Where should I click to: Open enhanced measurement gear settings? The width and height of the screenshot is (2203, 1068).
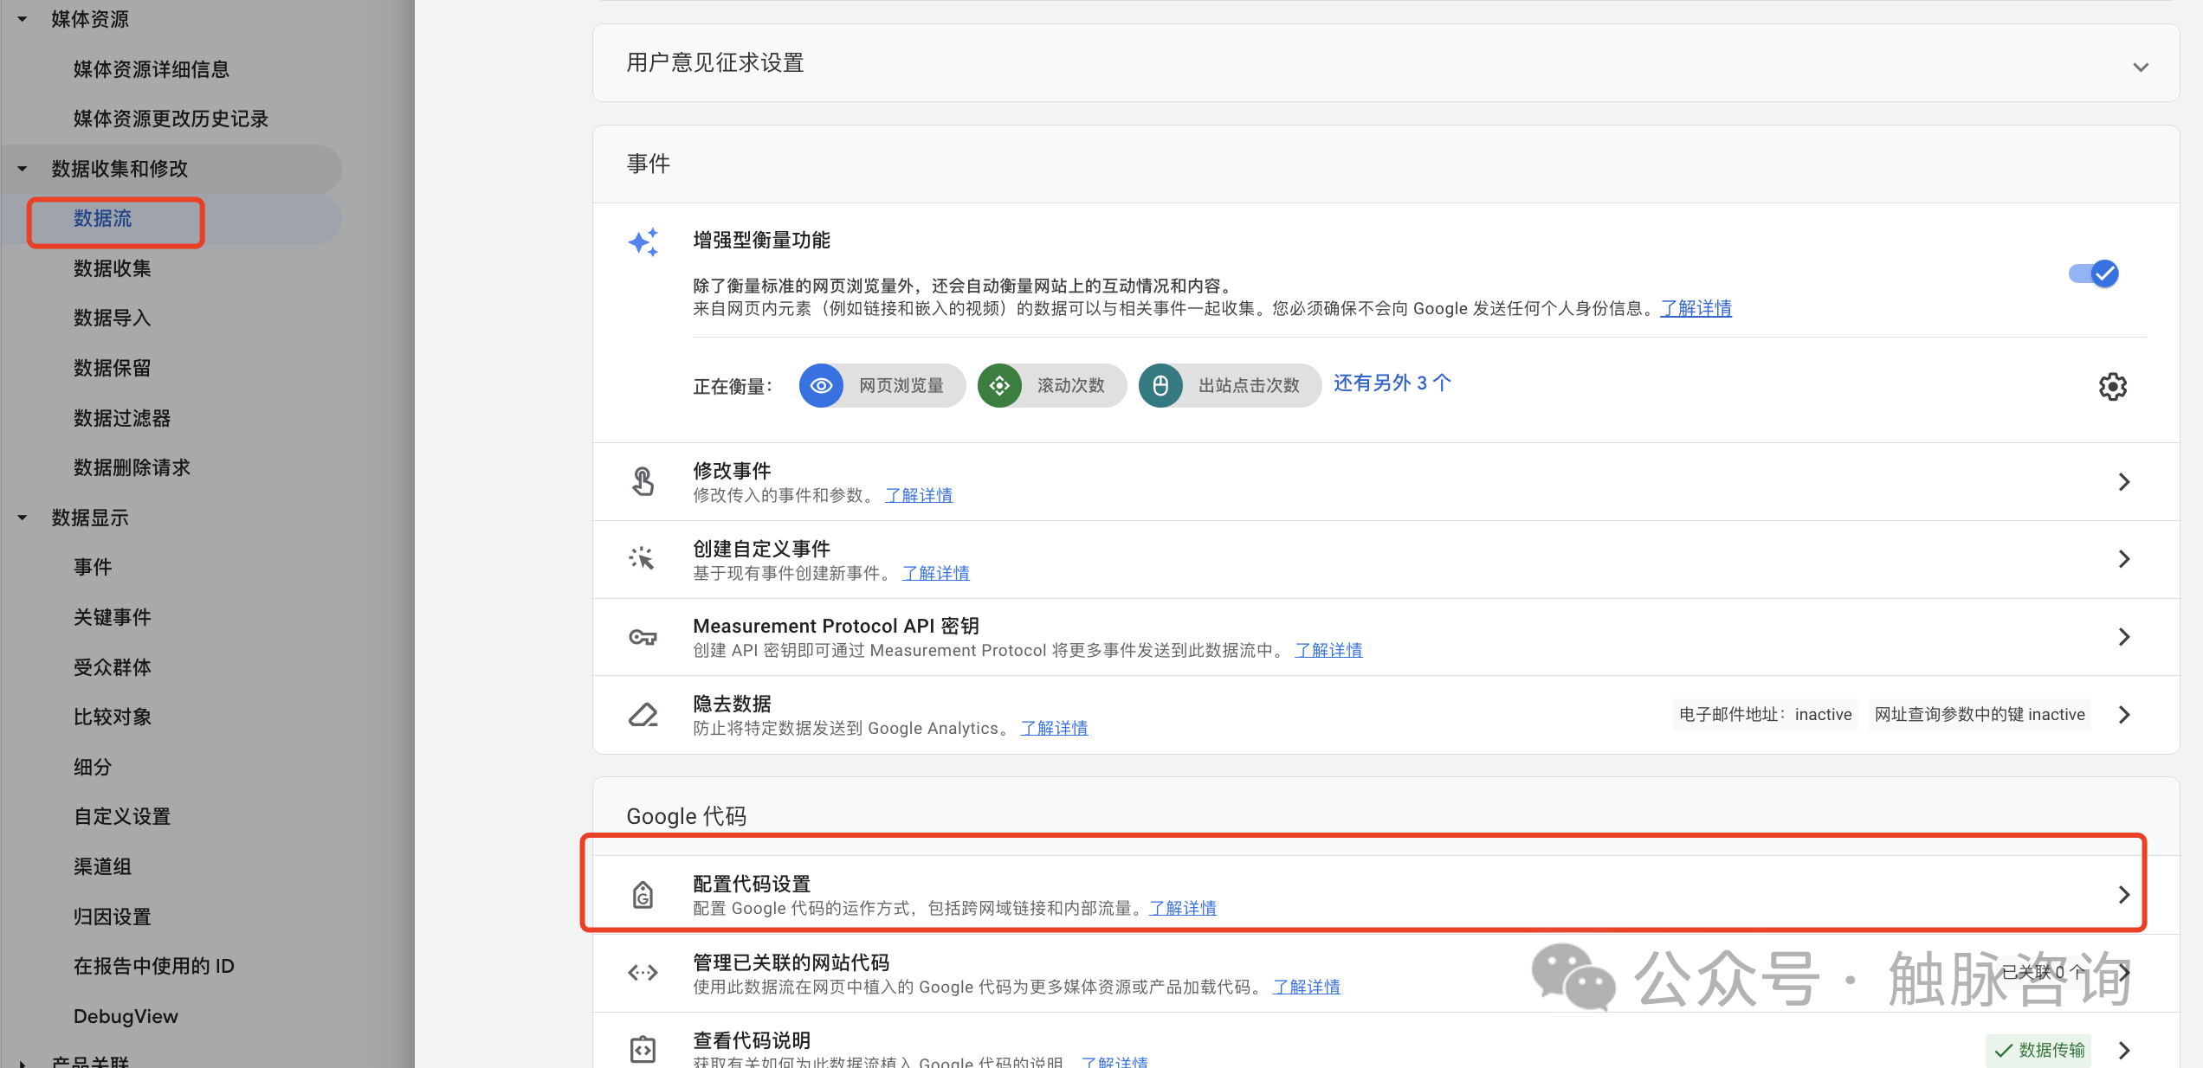[2112, 386]
